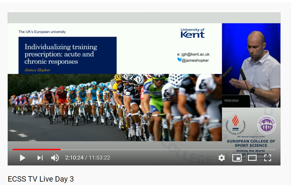Viewport: 291px width, 185px height.
Task: Click the Twitter bird icon on slide
Action: [179, 60]
